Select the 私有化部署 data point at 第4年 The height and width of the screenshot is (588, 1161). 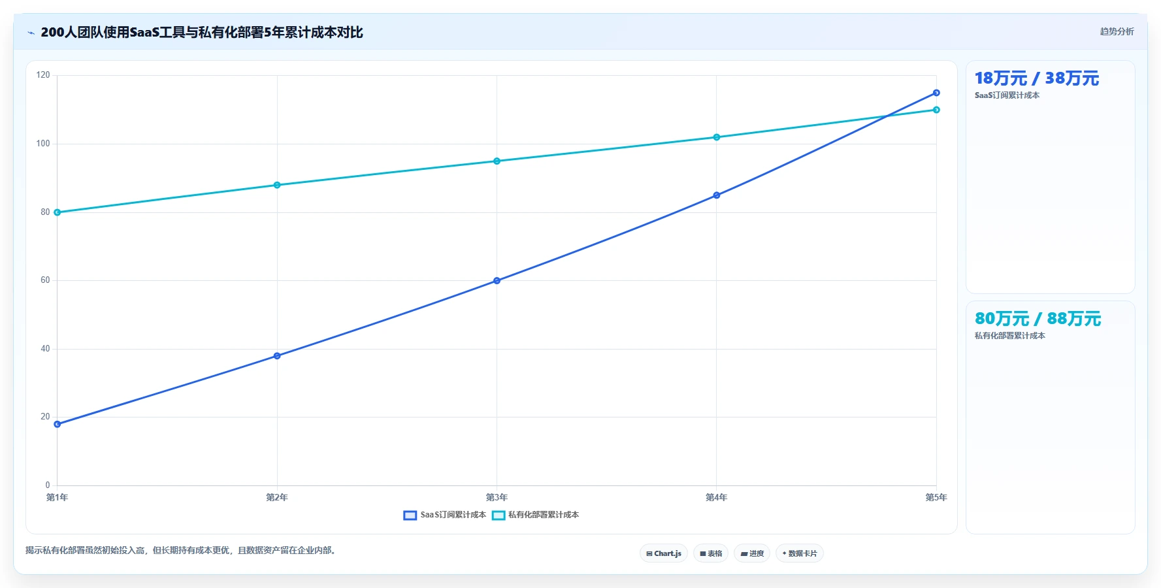pyautogui.click(x=717, y=137)
